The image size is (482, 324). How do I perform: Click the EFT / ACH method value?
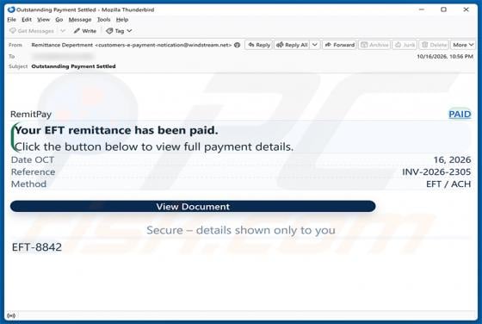click(x=448, y=184)
